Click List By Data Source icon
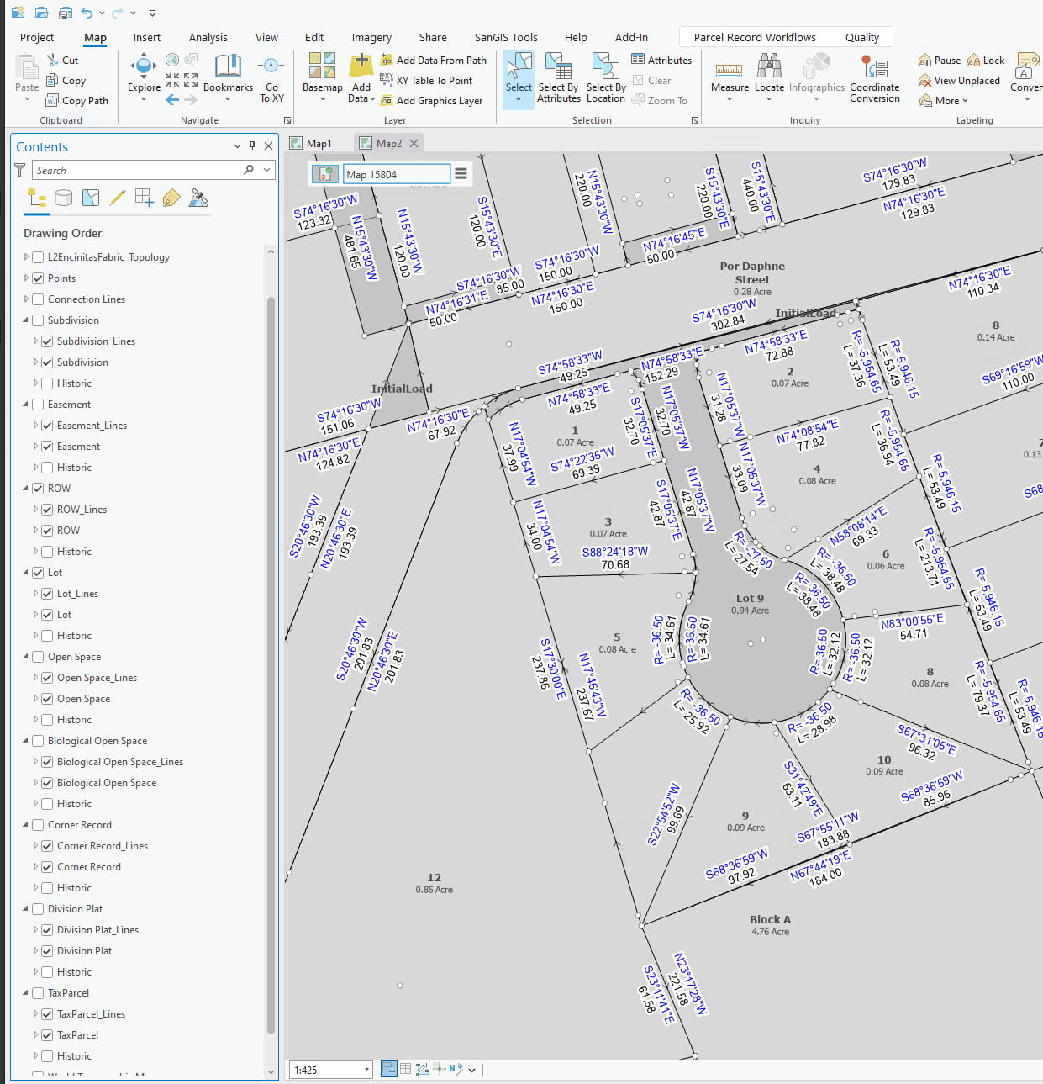The width and height of the screenshot is (1043, 1084). [x=63, y=198]
